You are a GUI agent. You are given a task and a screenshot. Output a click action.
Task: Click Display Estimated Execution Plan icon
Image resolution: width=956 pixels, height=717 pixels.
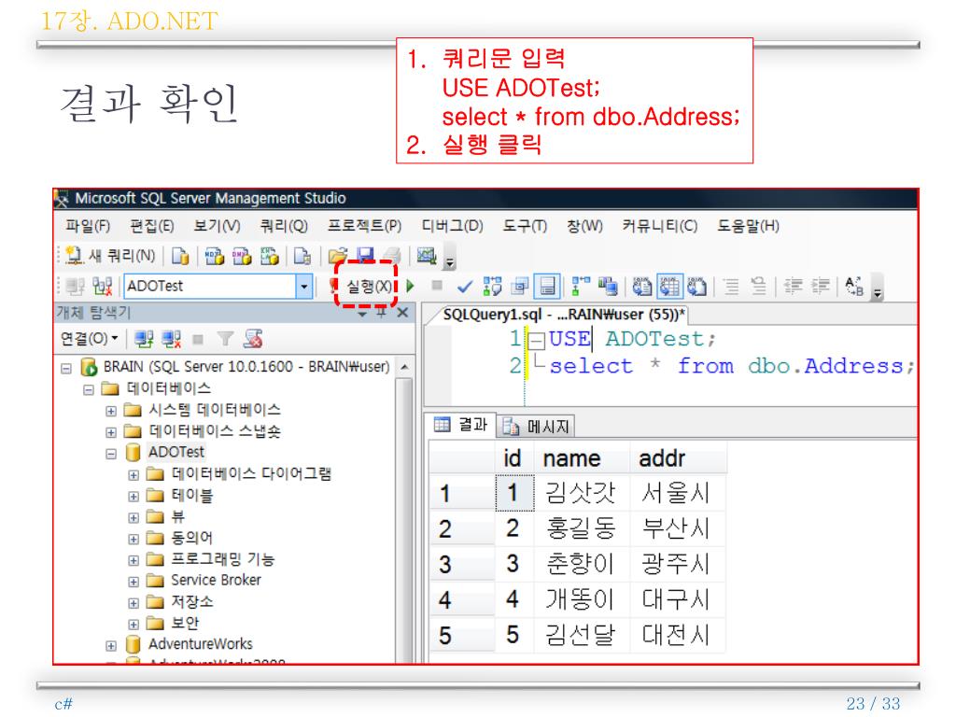[x=492, y=286]
